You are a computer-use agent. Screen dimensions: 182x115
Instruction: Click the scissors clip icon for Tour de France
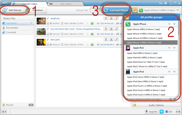[x=111, y=29]
